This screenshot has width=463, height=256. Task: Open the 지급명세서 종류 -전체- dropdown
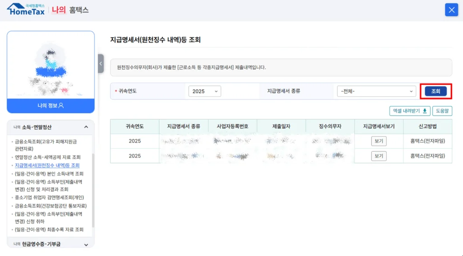[x=377, y=91]
